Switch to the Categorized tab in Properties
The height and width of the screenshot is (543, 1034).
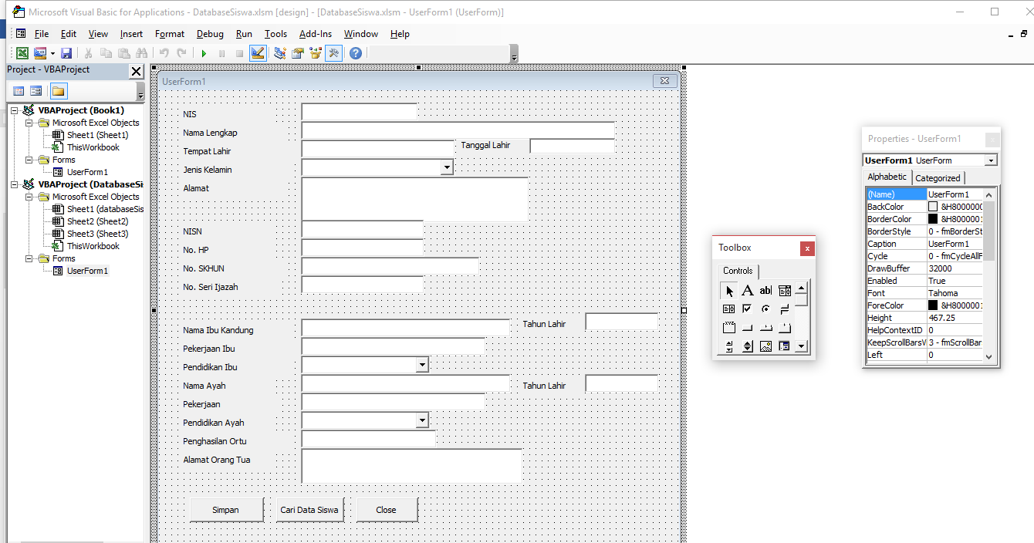tap(938, 177)
